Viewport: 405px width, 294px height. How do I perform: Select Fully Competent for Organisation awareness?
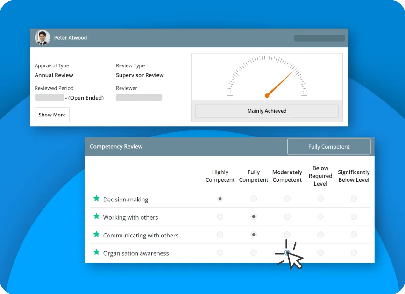(x=254, y=252)
